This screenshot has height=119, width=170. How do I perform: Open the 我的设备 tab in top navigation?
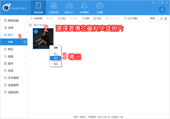(x=38, y=8)
